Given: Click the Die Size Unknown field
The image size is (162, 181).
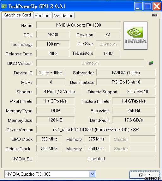Looking at the screenshot, I should (108, 44).
